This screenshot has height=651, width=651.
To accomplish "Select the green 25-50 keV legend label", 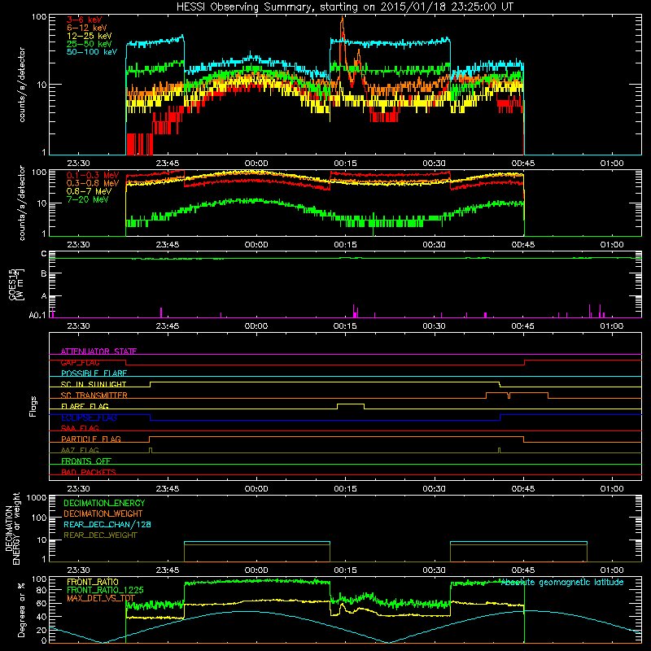I will 89,44.
